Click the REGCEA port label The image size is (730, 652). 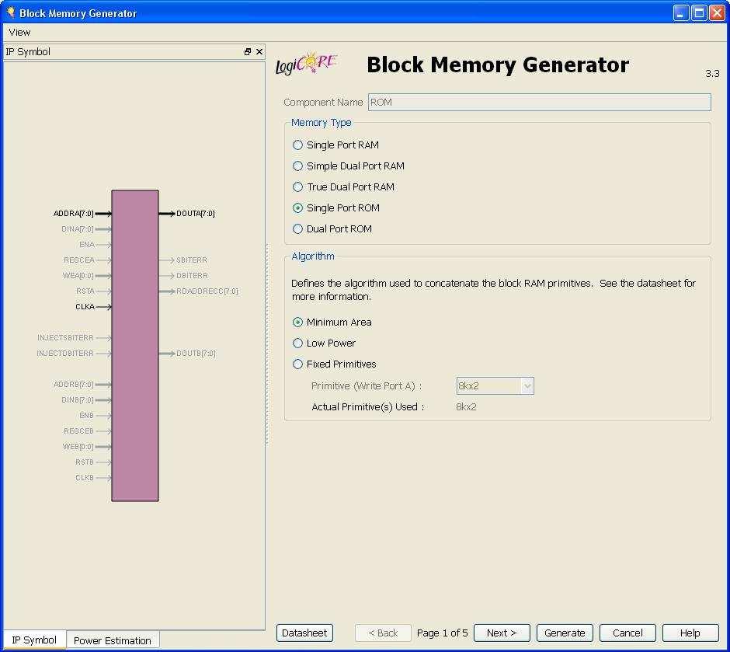pos(79,260)
